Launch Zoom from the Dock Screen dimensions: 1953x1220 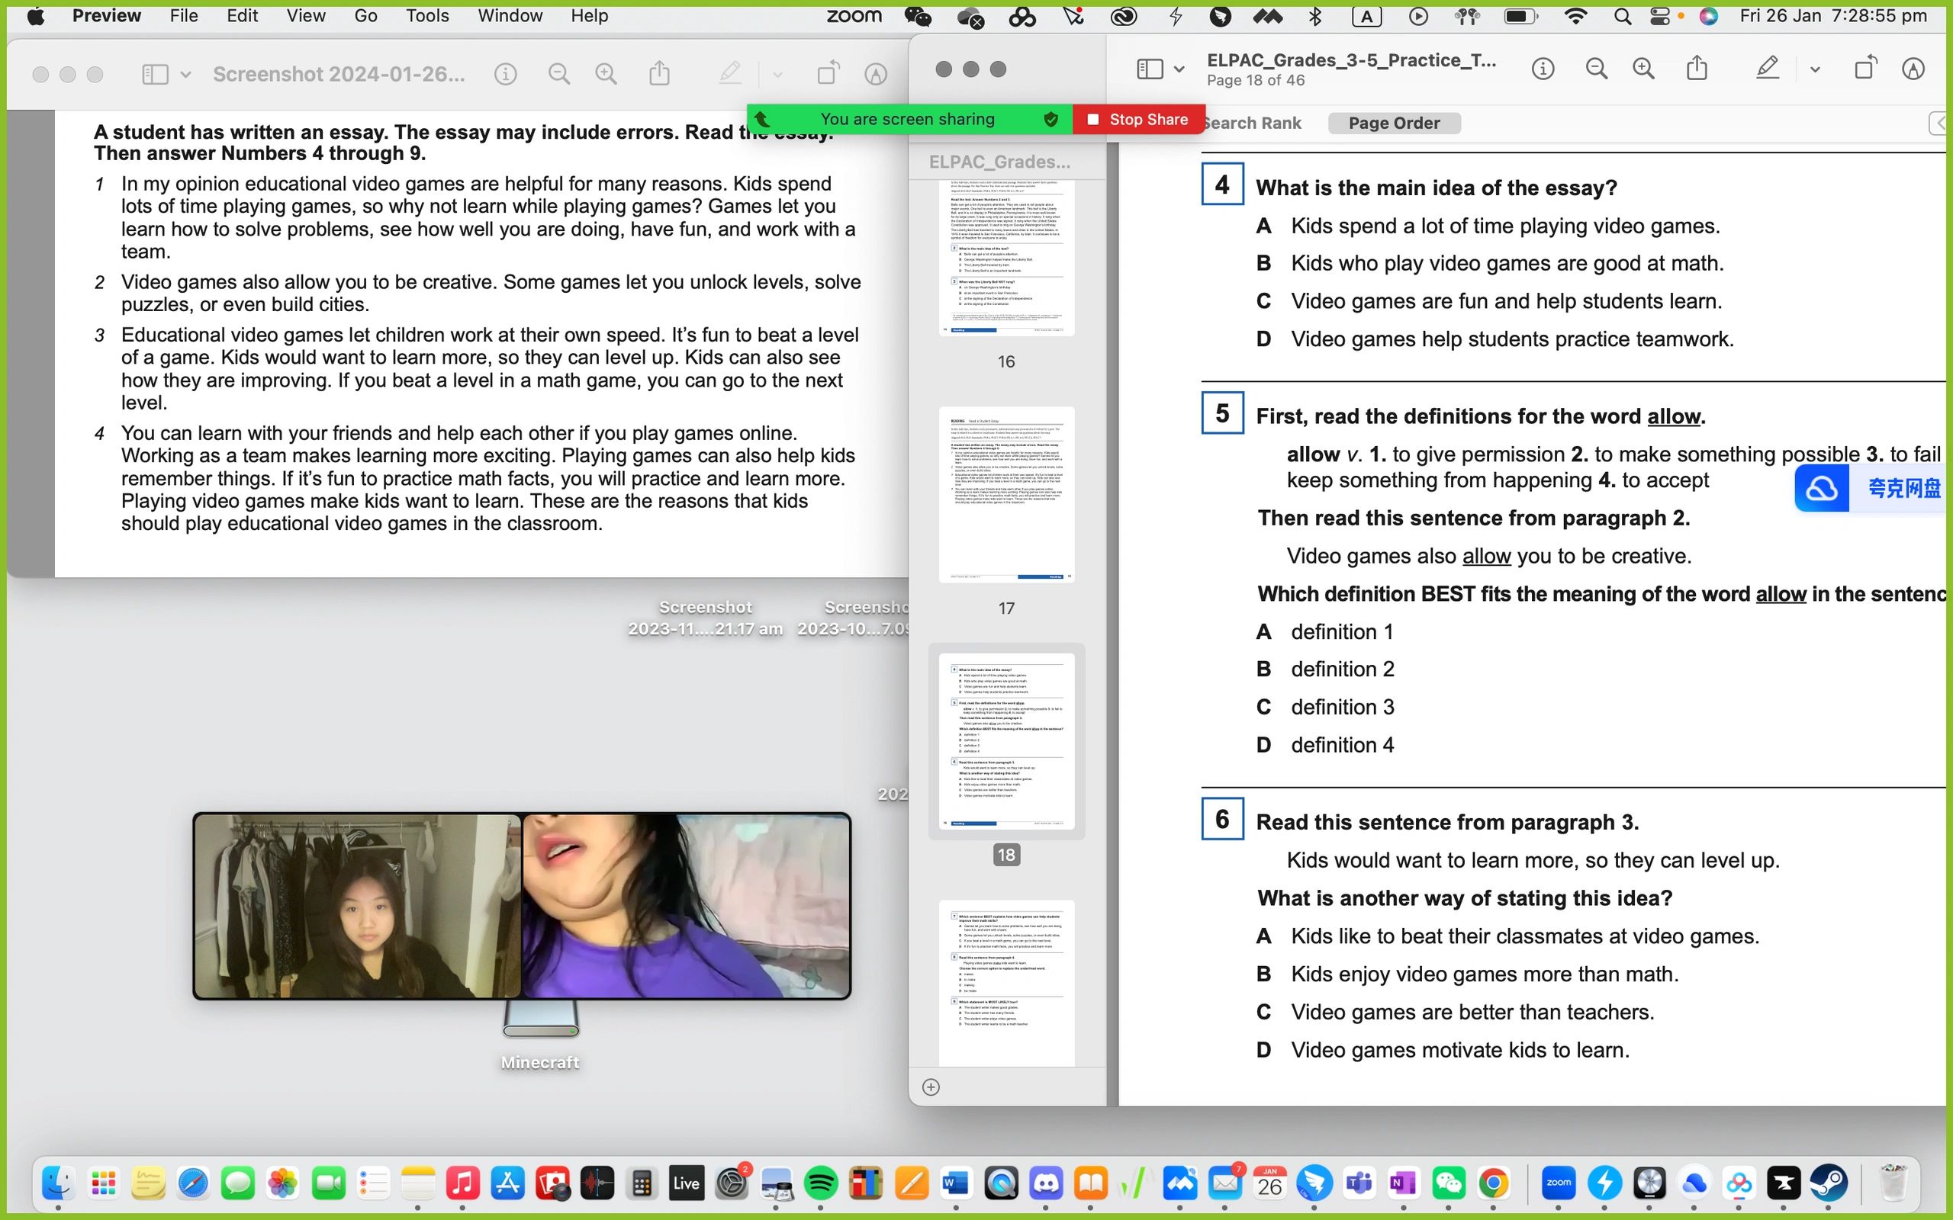1558,1183
